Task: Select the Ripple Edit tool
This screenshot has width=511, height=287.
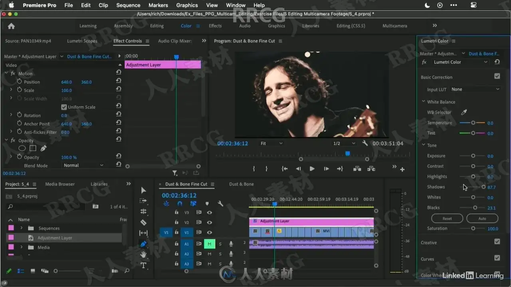Action: click(x=144, y=212)
